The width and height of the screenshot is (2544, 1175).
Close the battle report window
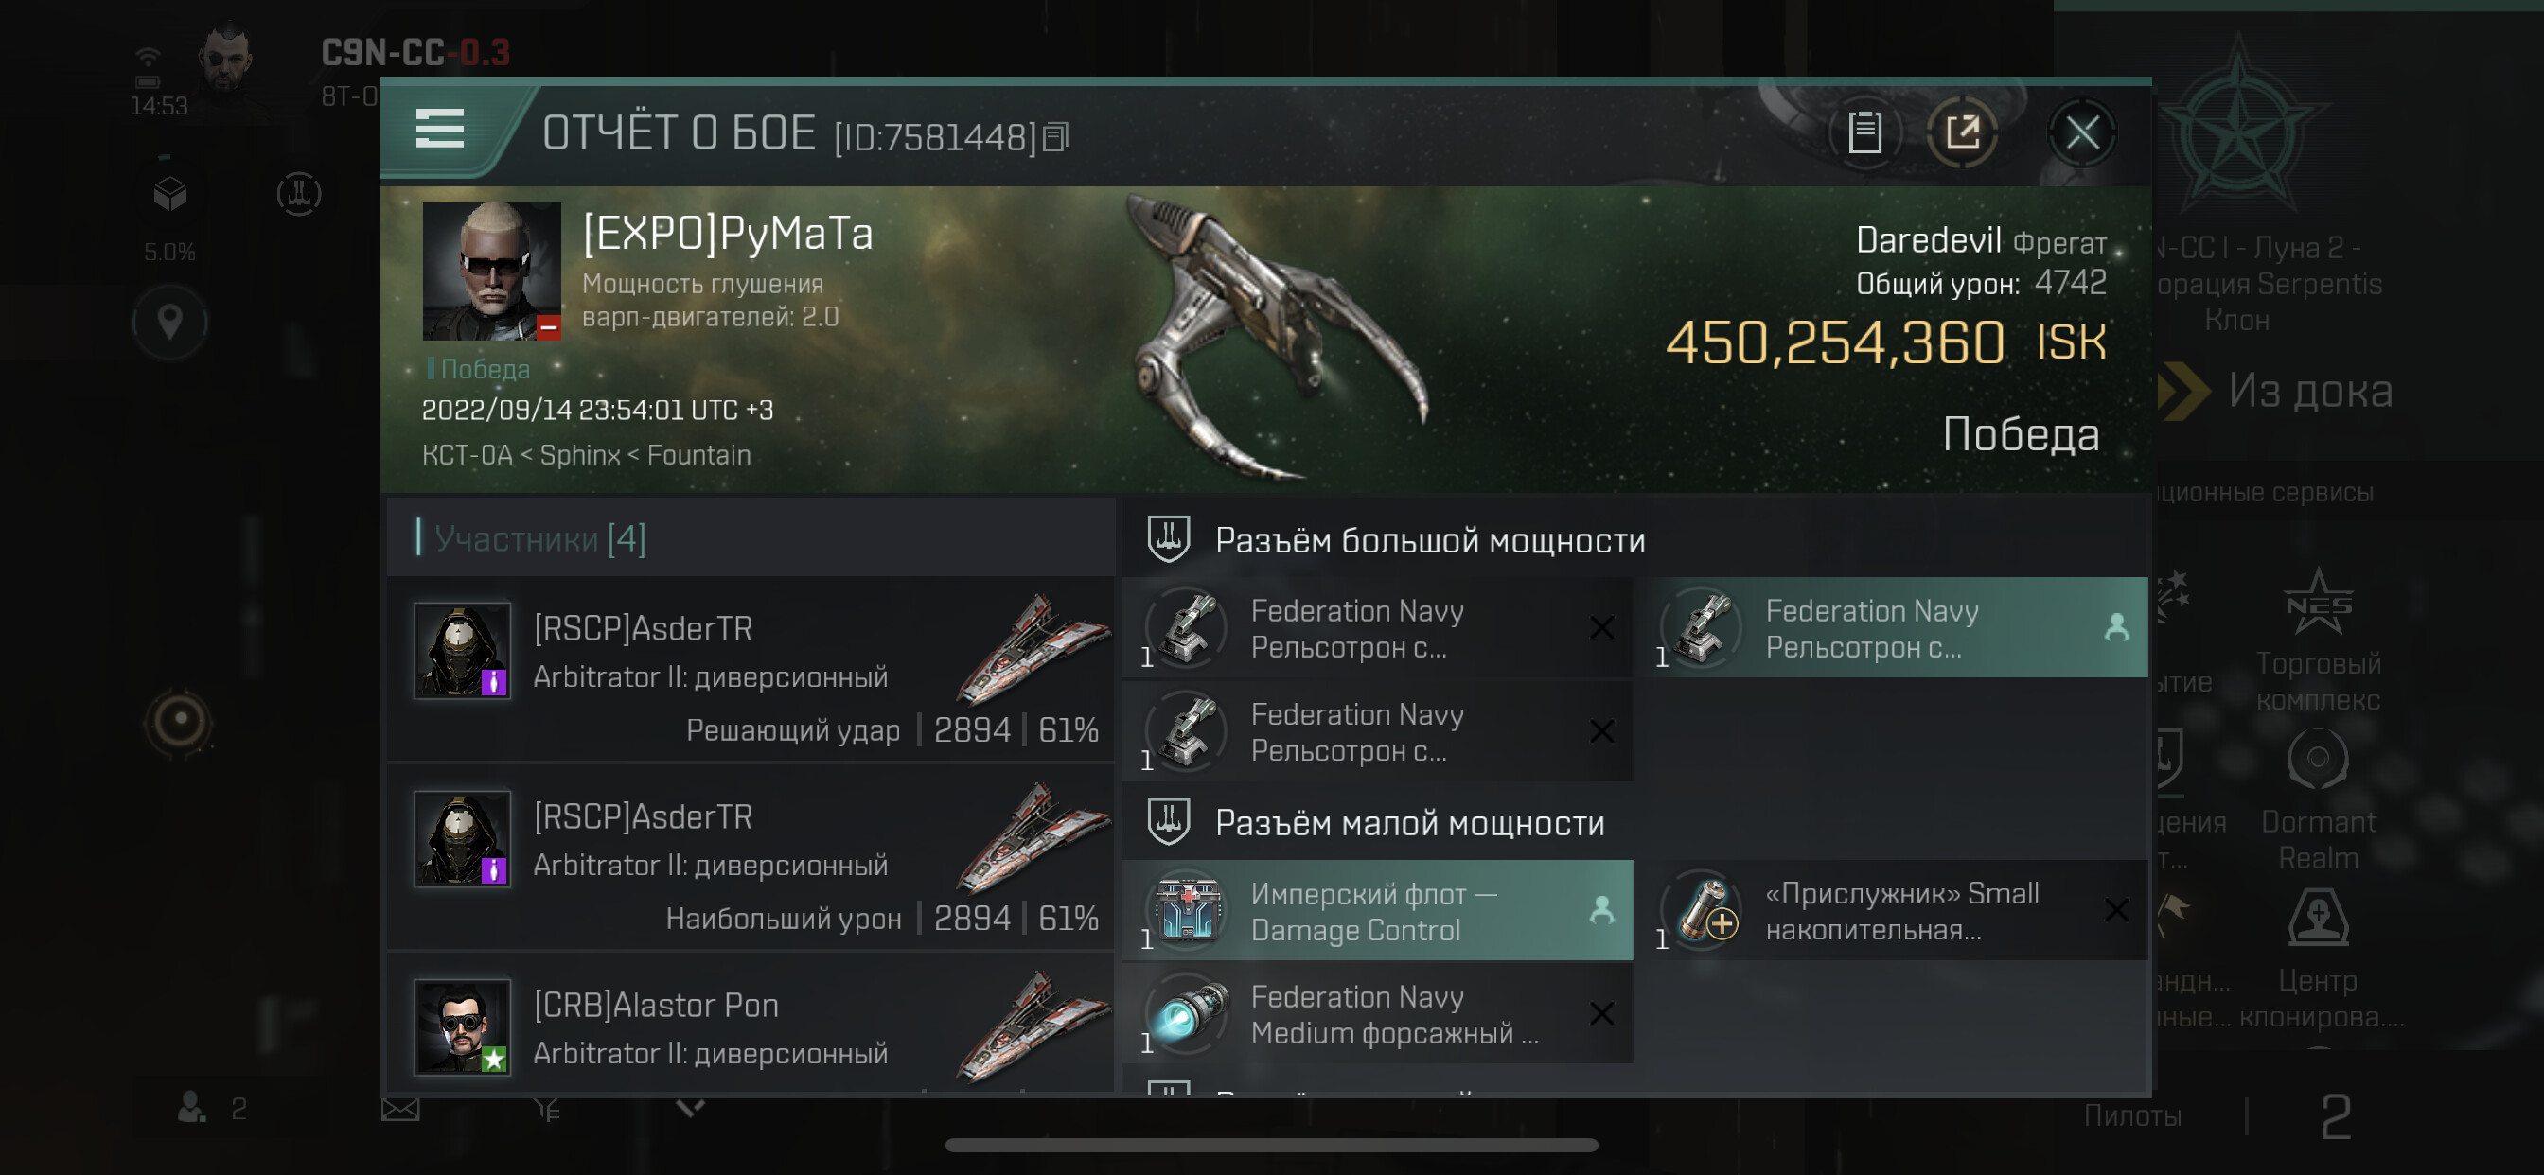[x=2082, y=132]
